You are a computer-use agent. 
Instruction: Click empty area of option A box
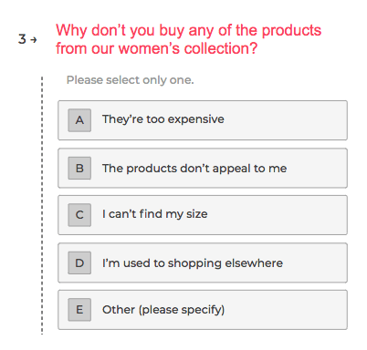pos(286,120)
